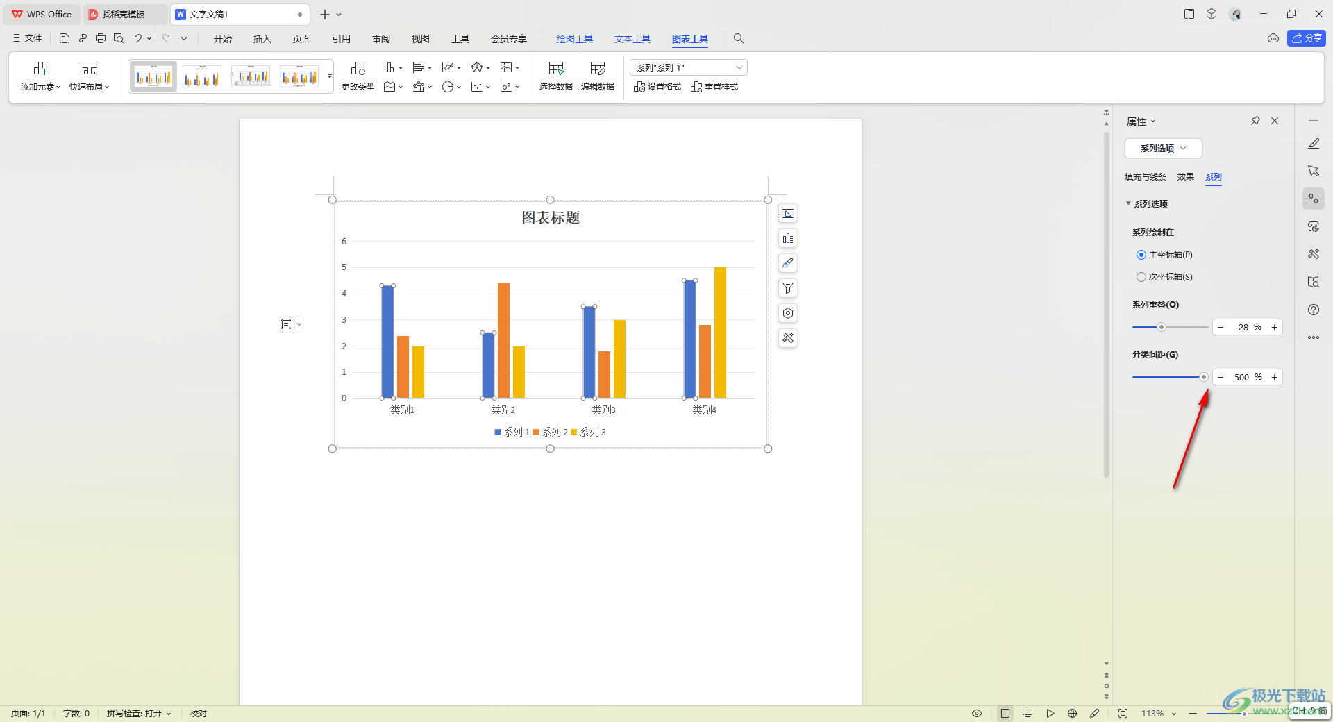
Task: Open the 文件 (File) menu
Action: click(28, 39)
